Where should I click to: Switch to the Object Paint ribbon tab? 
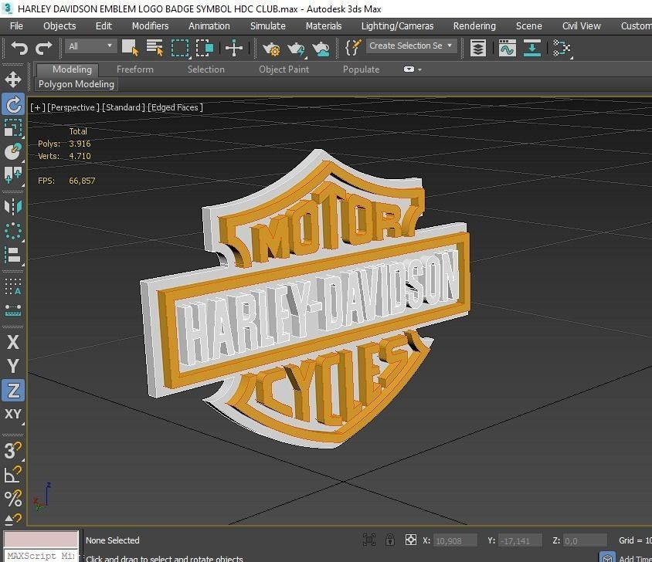[284, 69]
